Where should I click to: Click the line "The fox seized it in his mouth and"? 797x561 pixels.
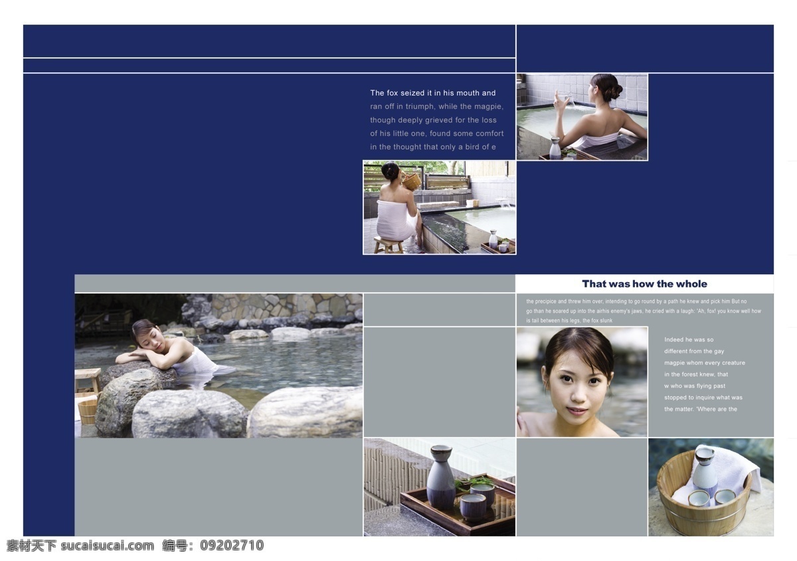pyautogui.click(x=433, y=93)
